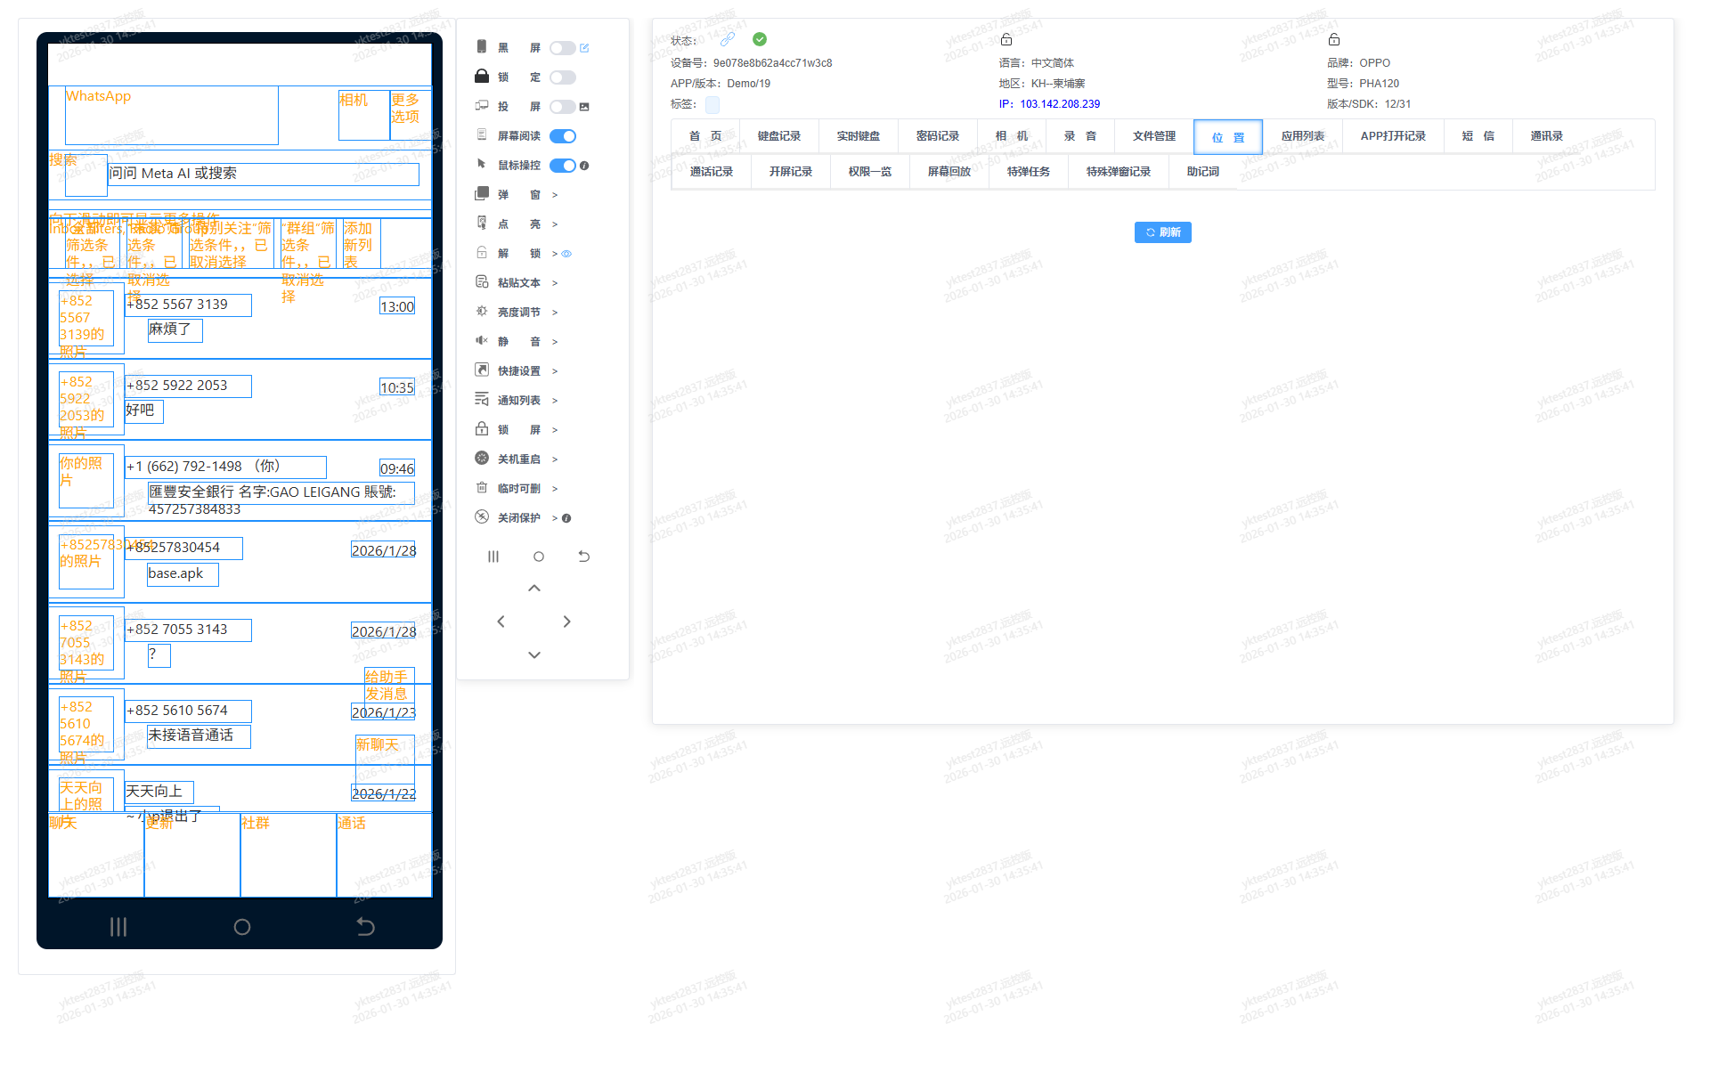Tap the home circle icon in control panel
The height and width of the screenshot is (1081, 1710).
[x=539, y=557]
